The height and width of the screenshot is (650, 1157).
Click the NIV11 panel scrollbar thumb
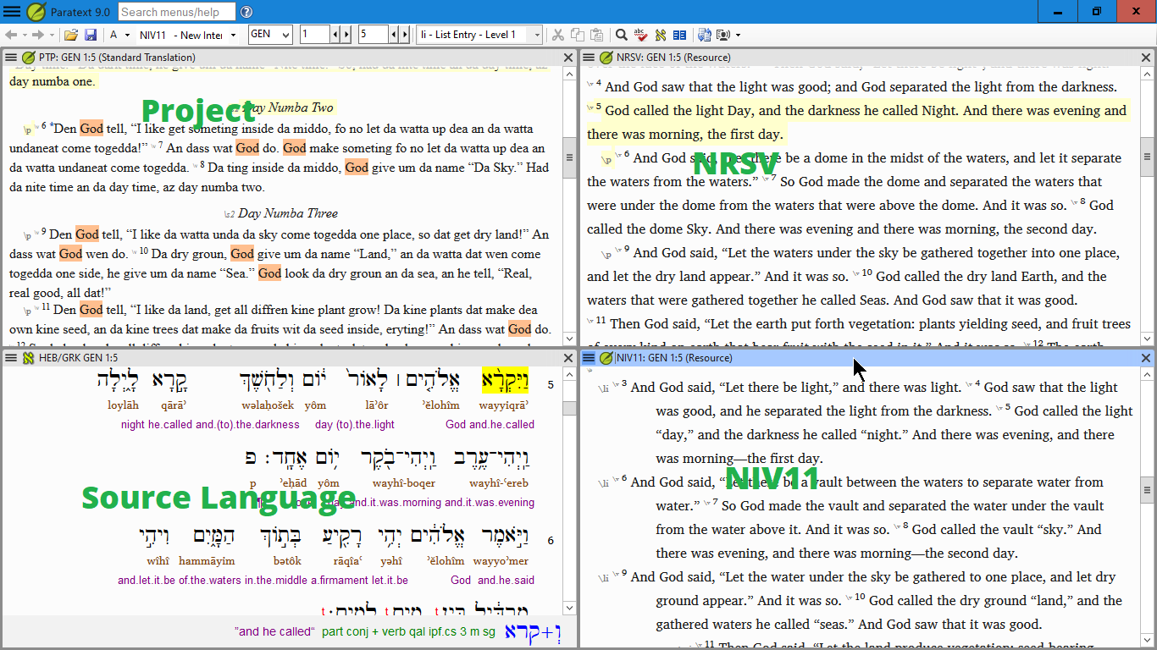tap(1147, 489)
